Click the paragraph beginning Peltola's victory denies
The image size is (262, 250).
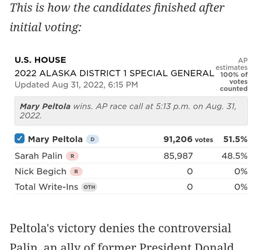tap(122, 237)
